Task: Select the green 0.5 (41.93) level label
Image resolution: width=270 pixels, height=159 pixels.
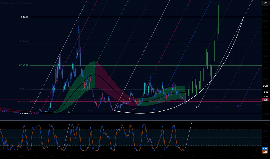Action: pos(24,65)
